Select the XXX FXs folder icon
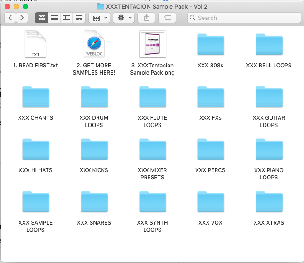Screen dimensions: 304x263 211,97
